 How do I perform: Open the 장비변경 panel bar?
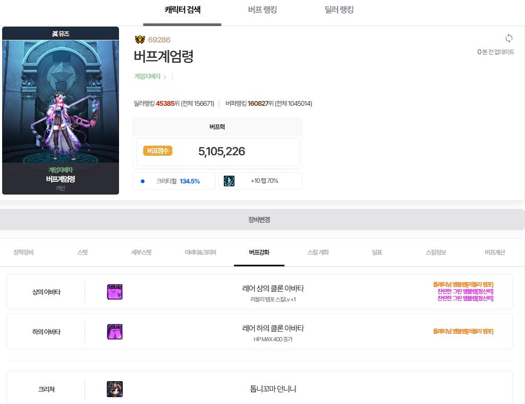tap(259, 220)
